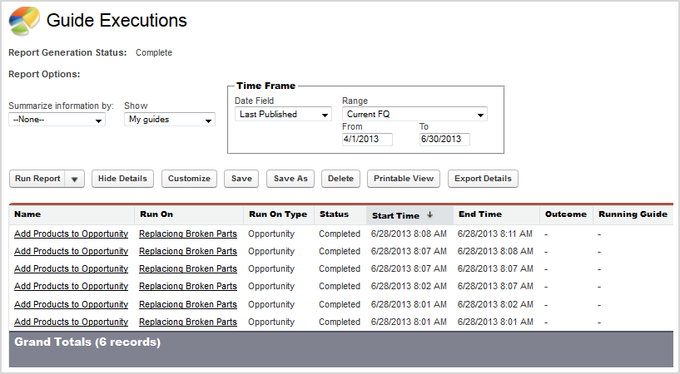Open Add Products to Opportunity ending 8:11 AM
The image size is (680, 374).
[71, 234]
